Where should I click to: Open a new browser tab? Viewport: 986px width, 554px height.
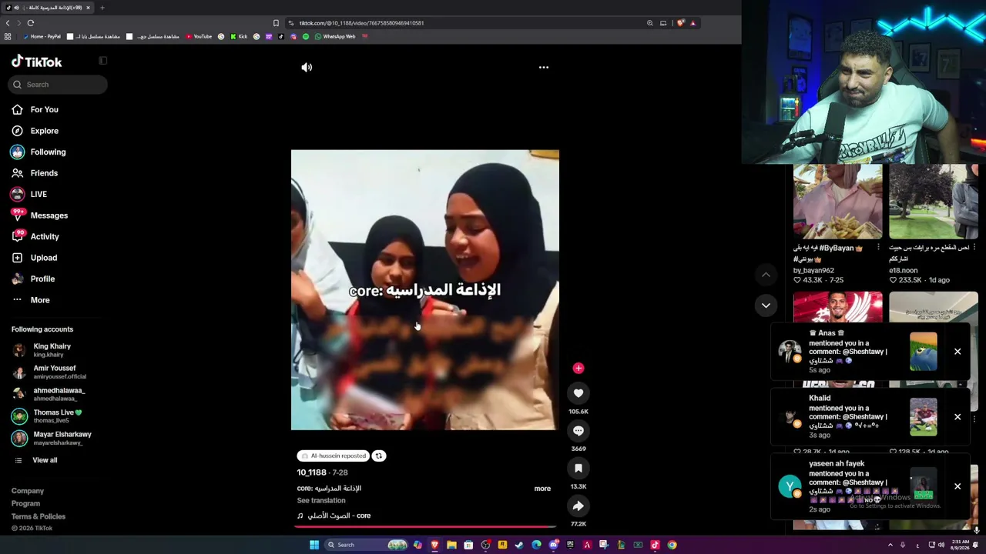(102, 8)
